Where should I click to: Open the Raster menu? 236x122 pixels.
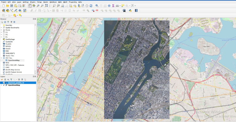click(x=45, y=2)
